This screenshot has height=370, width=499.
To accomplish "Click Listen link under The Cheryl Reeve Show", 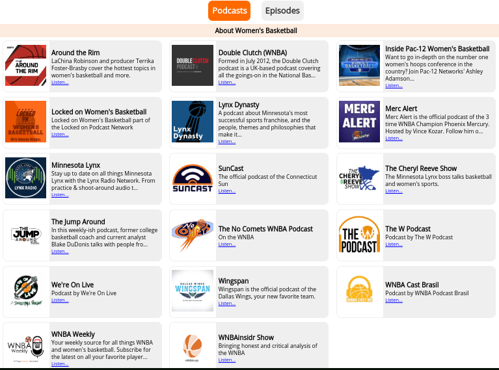I will (x=394, y=191).
